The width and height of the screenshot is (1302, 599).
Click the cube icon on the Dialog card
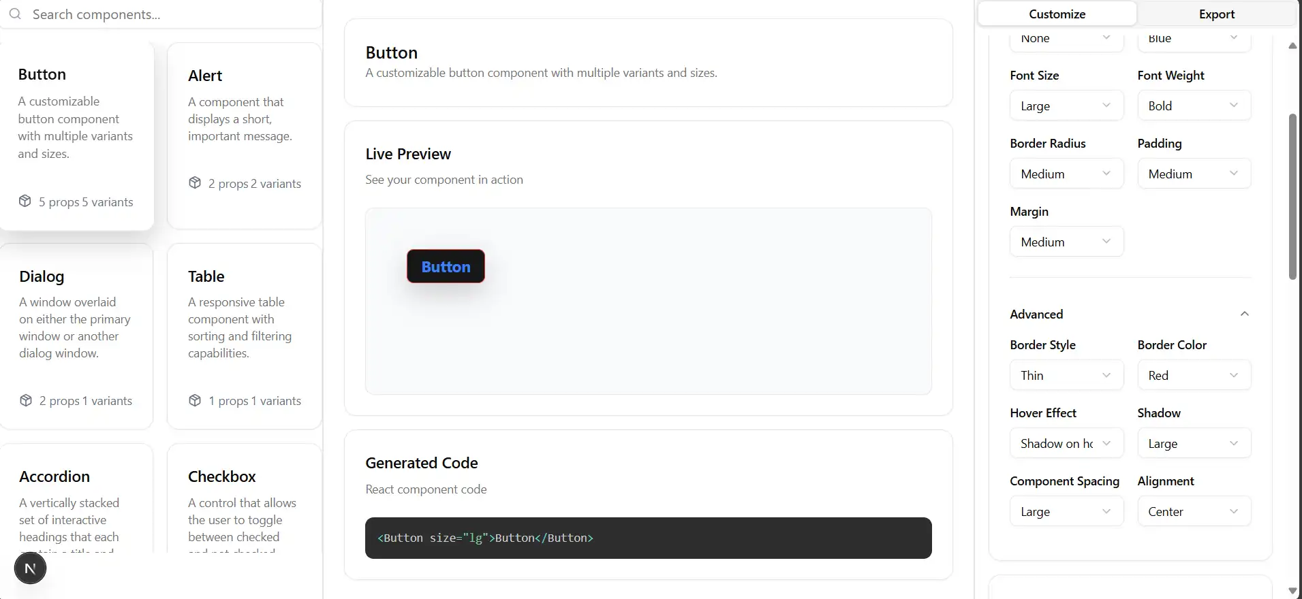tap(25, 400)
